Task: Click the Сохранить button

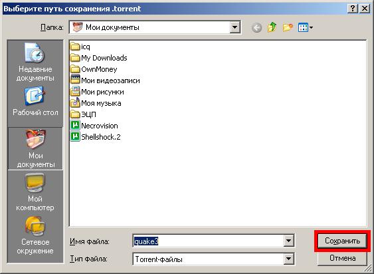Action: (342, 241)
